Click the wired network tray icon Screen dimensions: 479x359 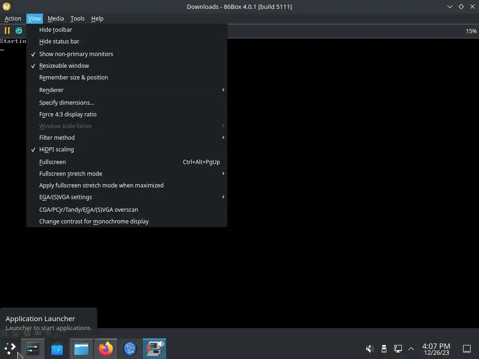point(398,348)
